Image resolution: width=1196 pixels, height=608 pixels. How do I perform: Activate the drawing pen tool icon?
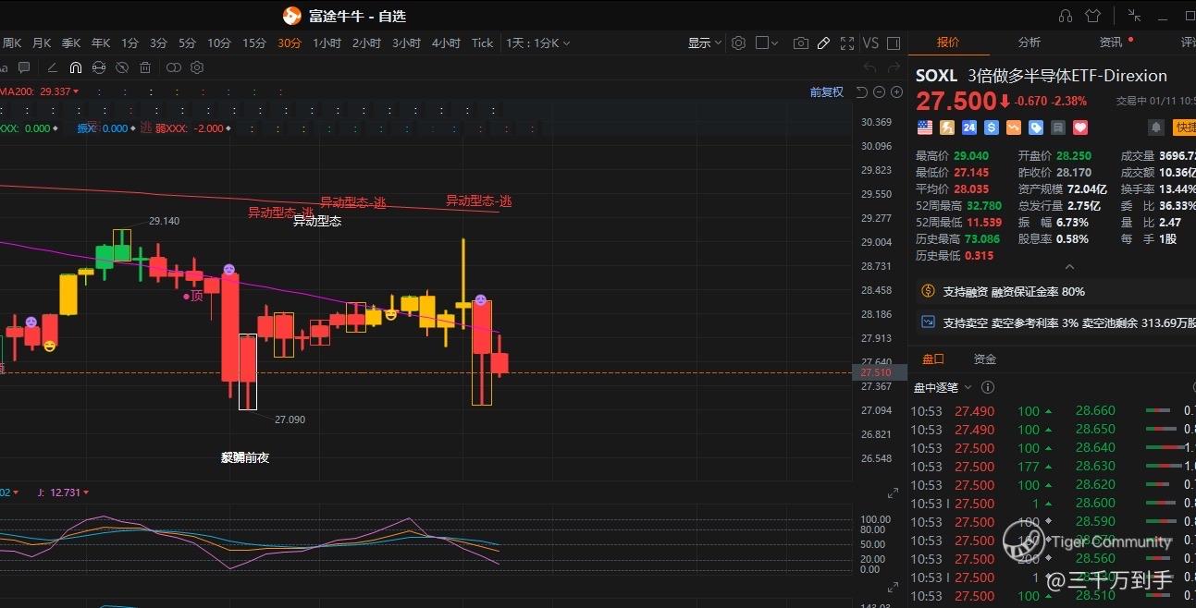tap(823, 43)
